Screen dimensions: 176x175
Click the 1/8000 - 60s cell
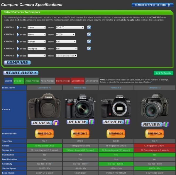(155, 168)
